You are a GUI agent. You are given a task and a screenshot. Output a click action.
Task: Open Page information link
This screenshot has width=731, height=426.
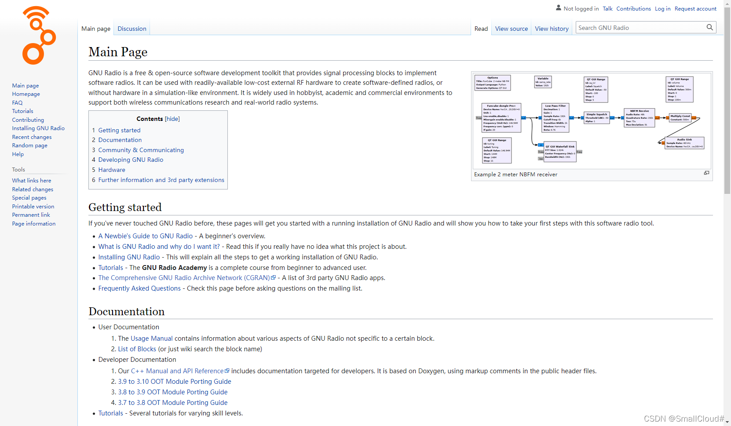pos(34,224)
